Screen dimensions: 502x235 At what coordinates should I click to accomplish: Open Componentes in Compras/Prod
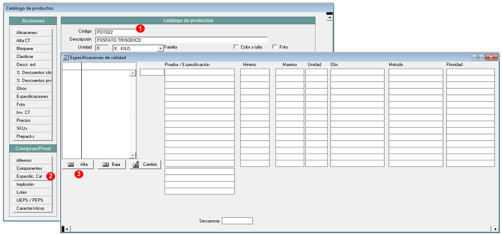[33, 168]
